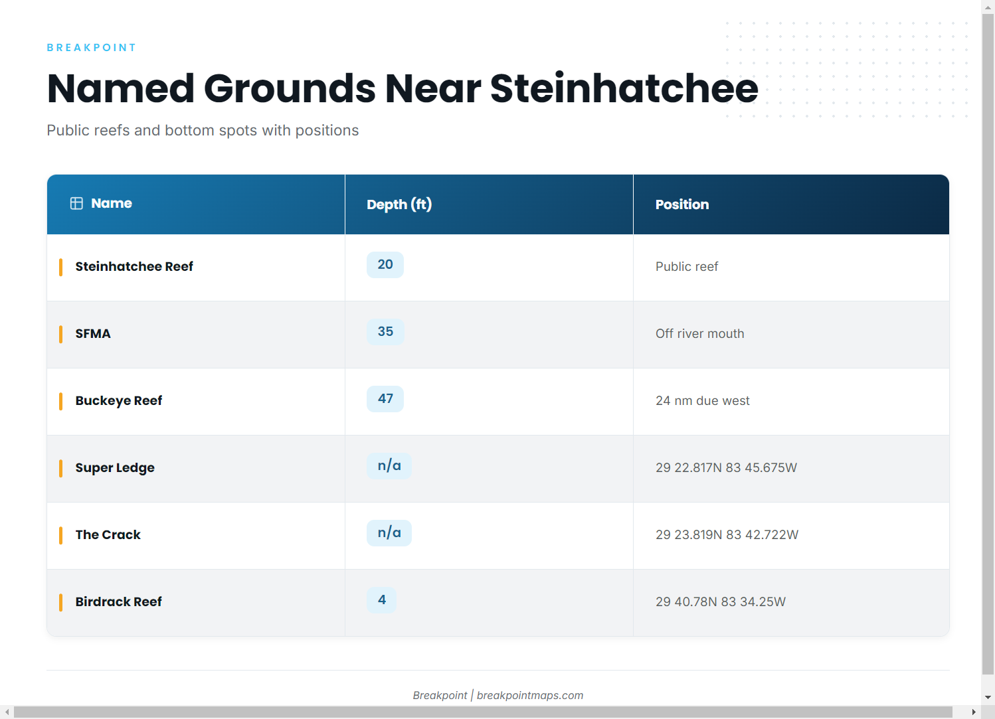Click the subtitle about public reefs
Image resolution: width=995 pixels, height=719 pixels.
tap(203, 130)
